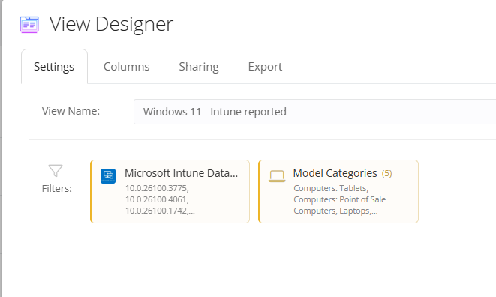Image resolution: width=496 pixels, height=297 pixels.
Task: Open the Model Categories filter card
Action: click(x=338, y=192)
